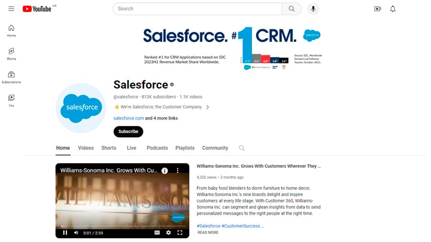Click the verified badge next to Salesforce
Viewport: 431px width, 242px height.
tap(172, 85)
